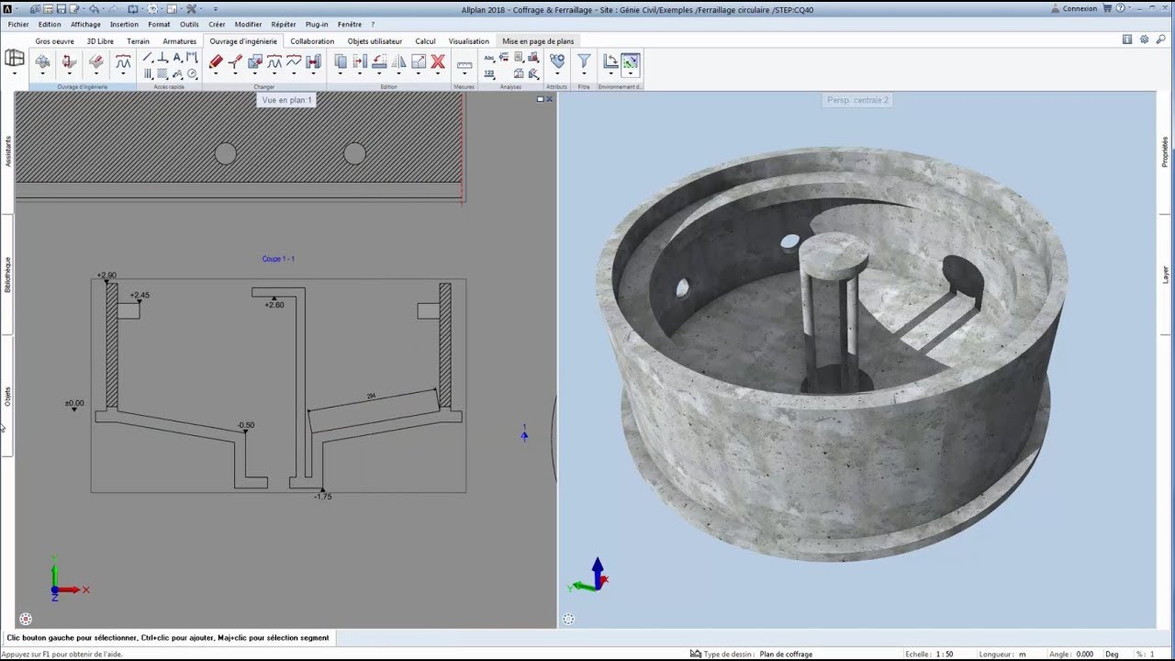Click the -1.75 elevation label
This screenshot has width=1175, height=661.
tap(323, 497)
